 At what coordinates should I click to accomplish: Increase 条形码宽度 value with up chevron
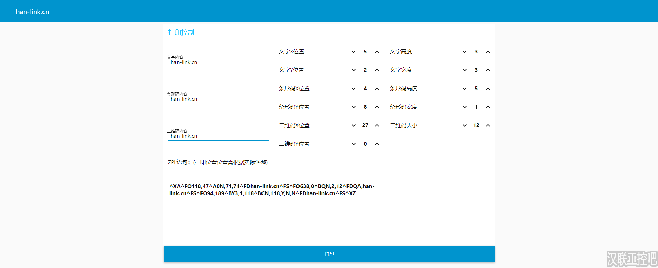pos(488,107)
